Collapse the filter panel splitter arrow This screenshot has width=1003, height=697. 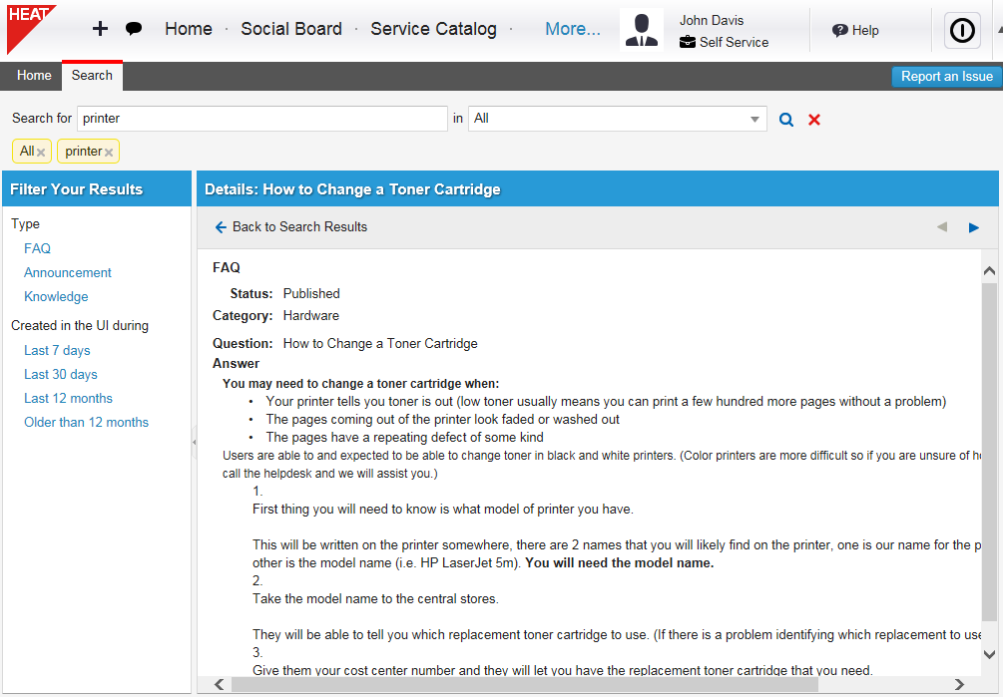click(x=194, y=442)
